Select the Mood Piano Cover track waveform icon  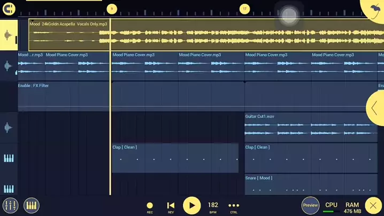pos(9,66)
